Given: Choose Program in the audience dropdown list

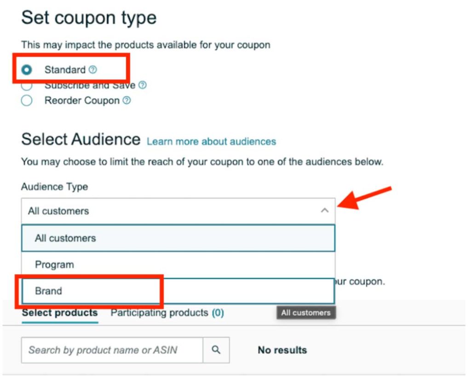Looking at the screenshot, I should coord(178,265).
